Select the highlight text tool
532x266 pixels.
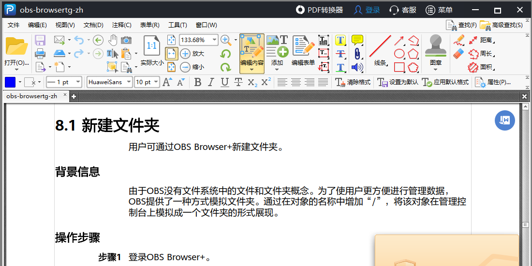[x=340, y=40]
